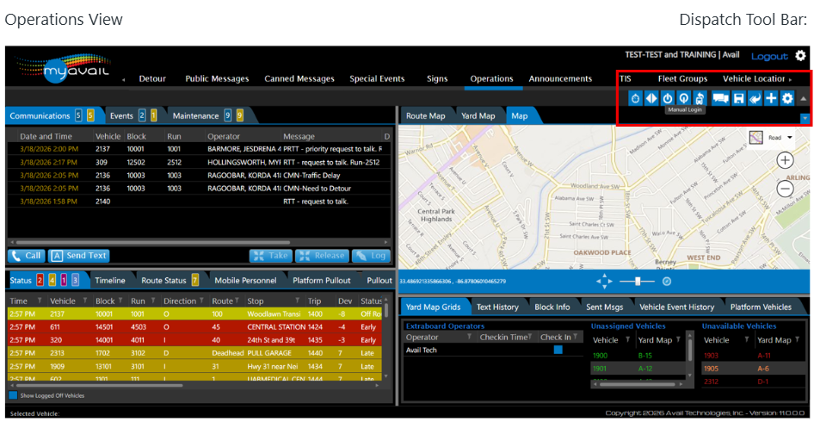Adjust the map zoom slider handle
Screen dimensions: 814x422
[x=637, y=281]
